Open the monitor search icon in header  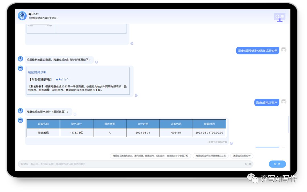(x=279, y=17)
